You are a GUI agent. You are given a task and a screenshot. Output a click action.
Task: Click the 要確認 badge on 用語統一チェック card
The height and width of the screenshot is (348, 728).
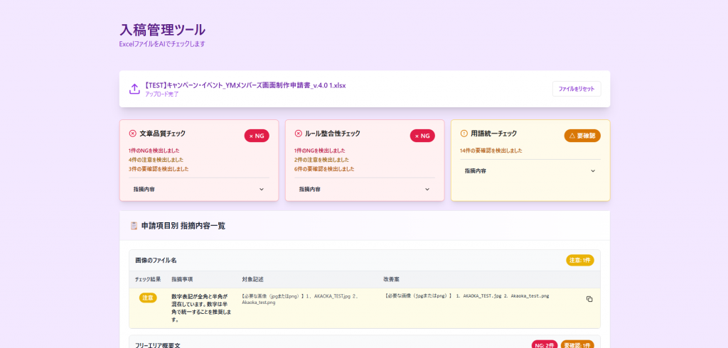[x=582, y=136]
